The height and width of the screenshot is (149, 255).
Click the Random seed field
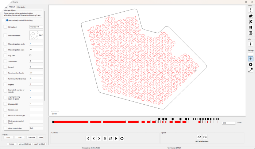(x=36, y=110)
